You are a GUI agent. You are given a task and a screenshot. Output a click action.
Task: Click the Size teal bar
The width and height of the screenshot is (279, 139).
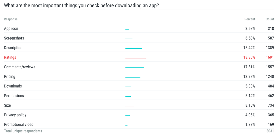tap(130, 106)
